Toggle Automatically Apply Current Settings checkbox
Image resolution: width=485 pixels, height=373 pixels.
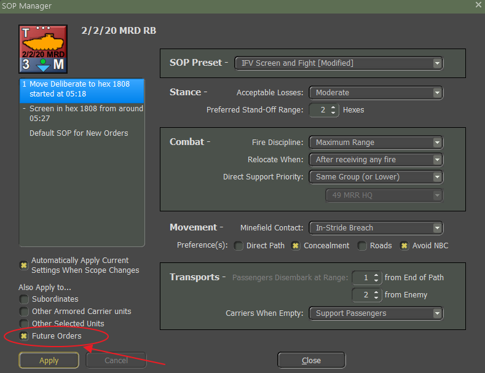pyautogui.click(x=24, y=265)
